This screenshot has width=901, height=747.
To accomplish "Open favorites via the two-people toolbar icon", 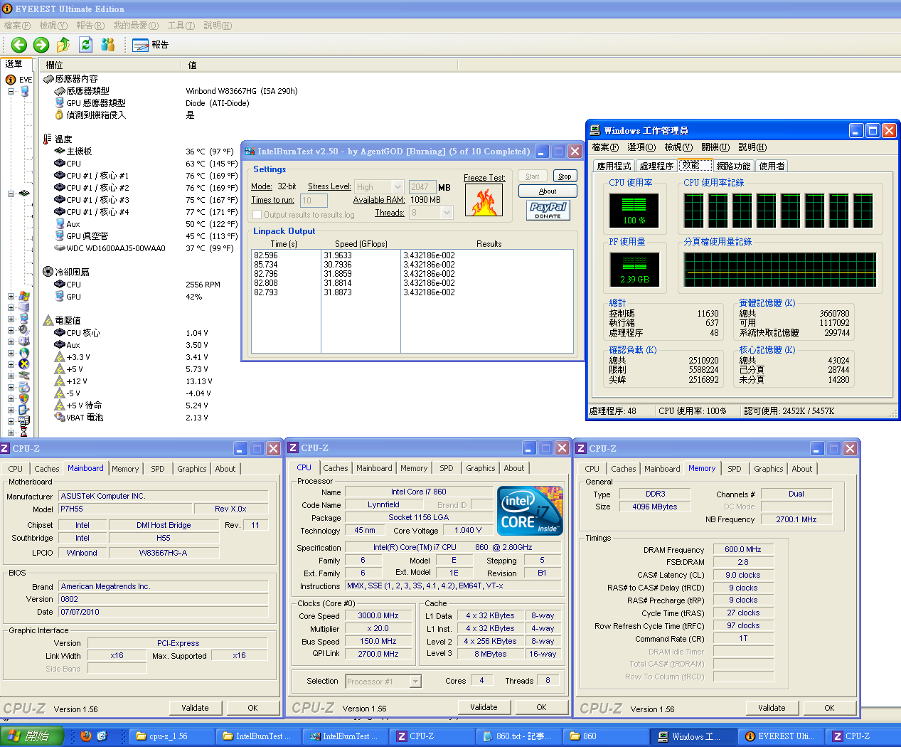I will tap(108, 45).
